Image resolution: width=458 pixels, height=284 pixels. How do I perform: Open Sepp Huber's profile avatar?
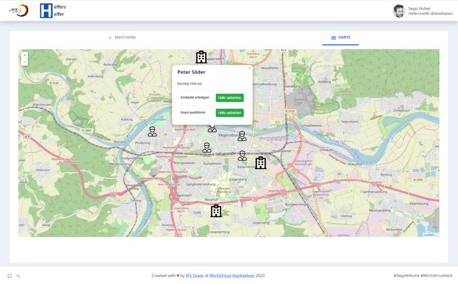point(399,11)
